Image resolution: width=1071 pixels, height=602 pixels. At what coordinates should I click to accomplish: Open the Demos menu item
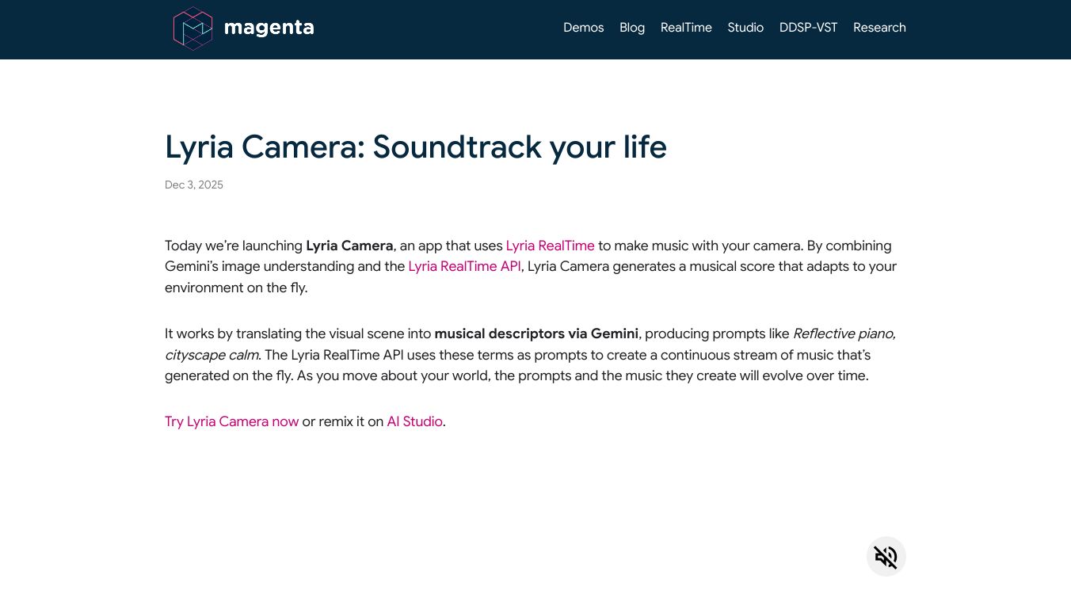click(583, 28)
